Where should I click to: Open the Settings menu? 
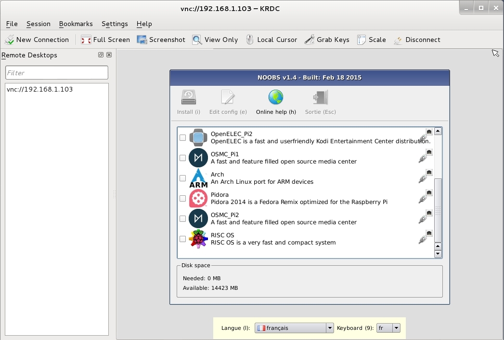point(115,24)
